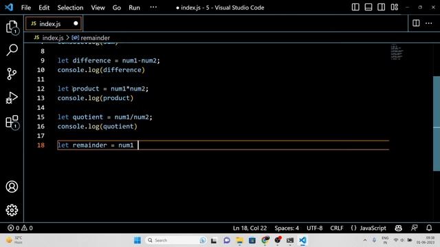Show hidden system tray icons chevron

pyautogui.click(x=365, y=240)
